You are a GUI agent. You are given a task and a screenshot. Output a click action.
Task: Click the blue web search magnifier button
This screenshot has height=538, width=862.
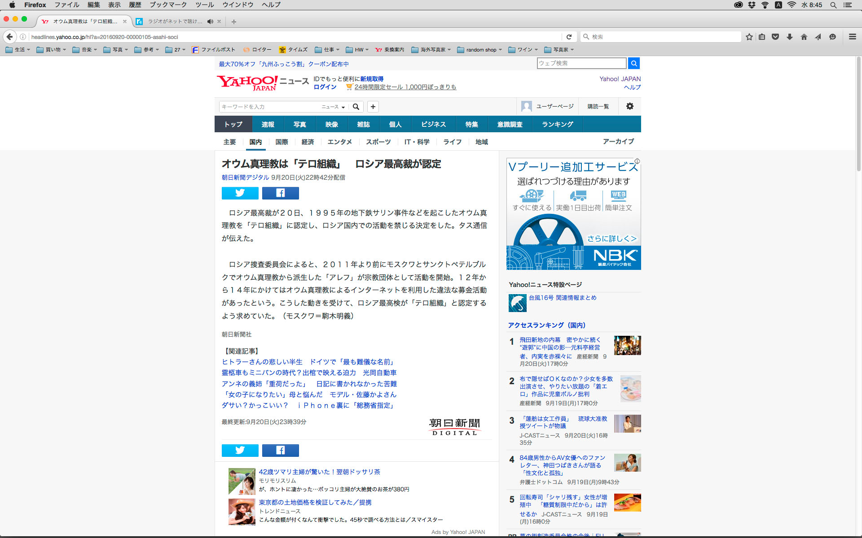click(633, 63)
